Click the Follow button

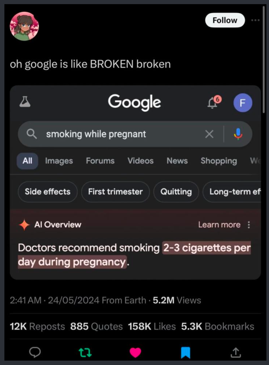[225, 20]
